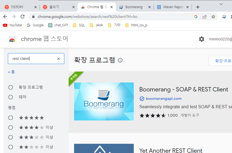Filter by four stars 이상

pos(11,127)
